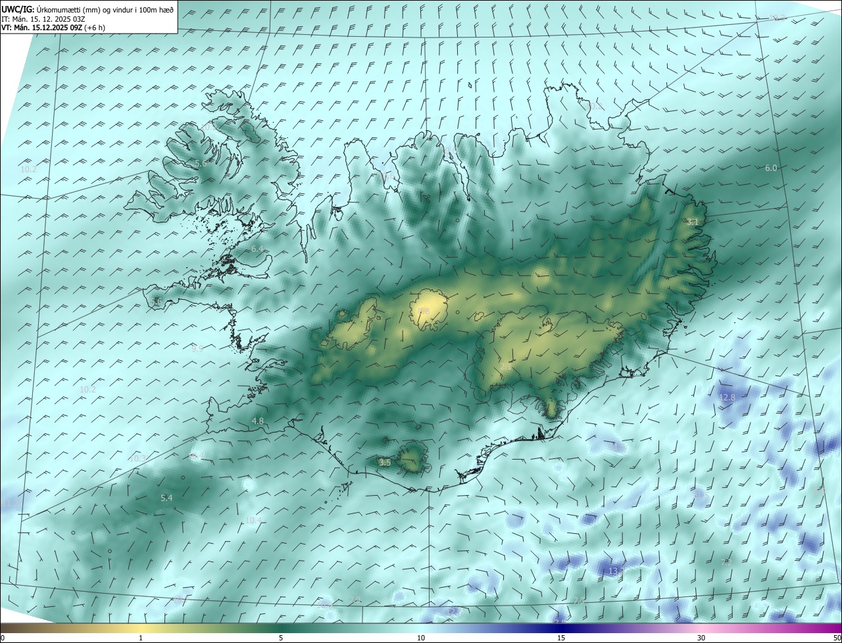The height and width of the screenshot is (643, 842).
Task: Click the 4.8 value label on Reykjanes peninsula
Action: pyautogui.click(x=258, y=421)
